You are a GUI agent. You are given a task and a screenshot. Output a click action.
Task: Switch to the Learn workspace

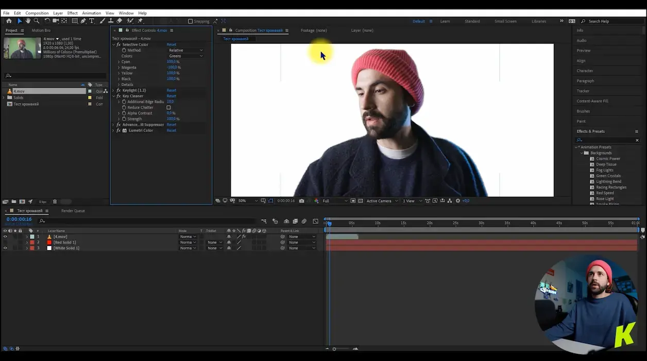click(x=445, y=21)
